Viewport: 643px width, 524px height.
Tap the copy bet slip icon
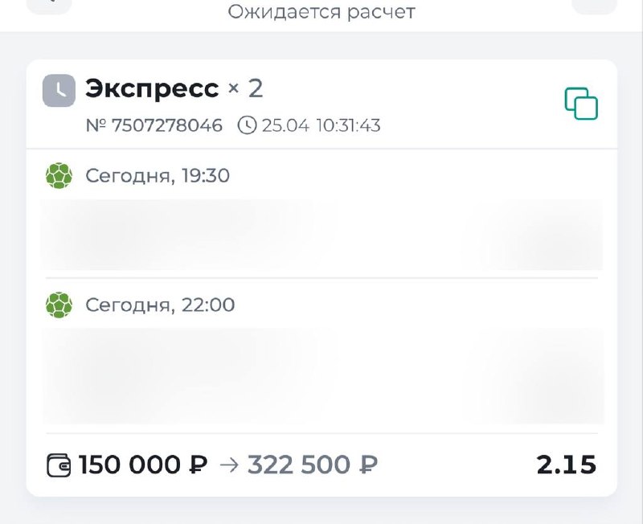581,104
